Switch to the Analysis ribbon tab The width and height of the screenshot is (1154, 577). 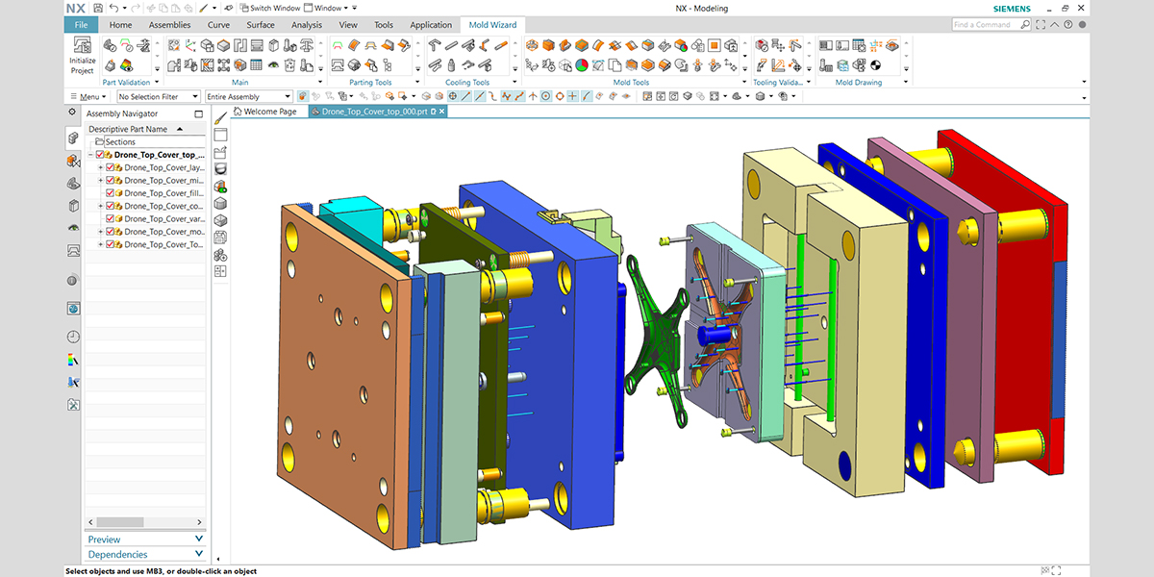pos(307,25)
